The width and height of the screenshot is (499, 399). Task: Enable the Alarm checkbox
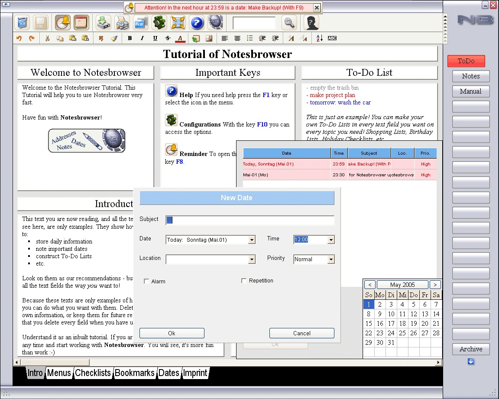(x=146, y=281)
